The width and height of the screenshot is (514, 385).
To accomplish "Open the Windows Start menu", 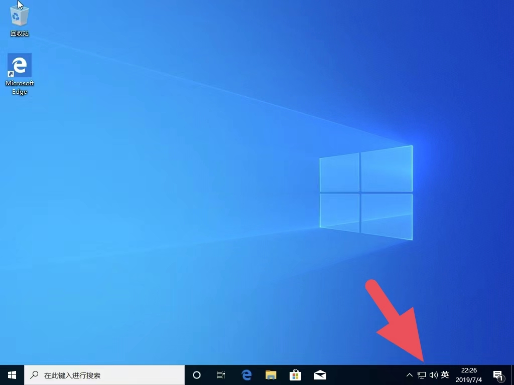I will 12,375.
